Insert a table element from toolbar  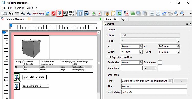pos(17,13)
